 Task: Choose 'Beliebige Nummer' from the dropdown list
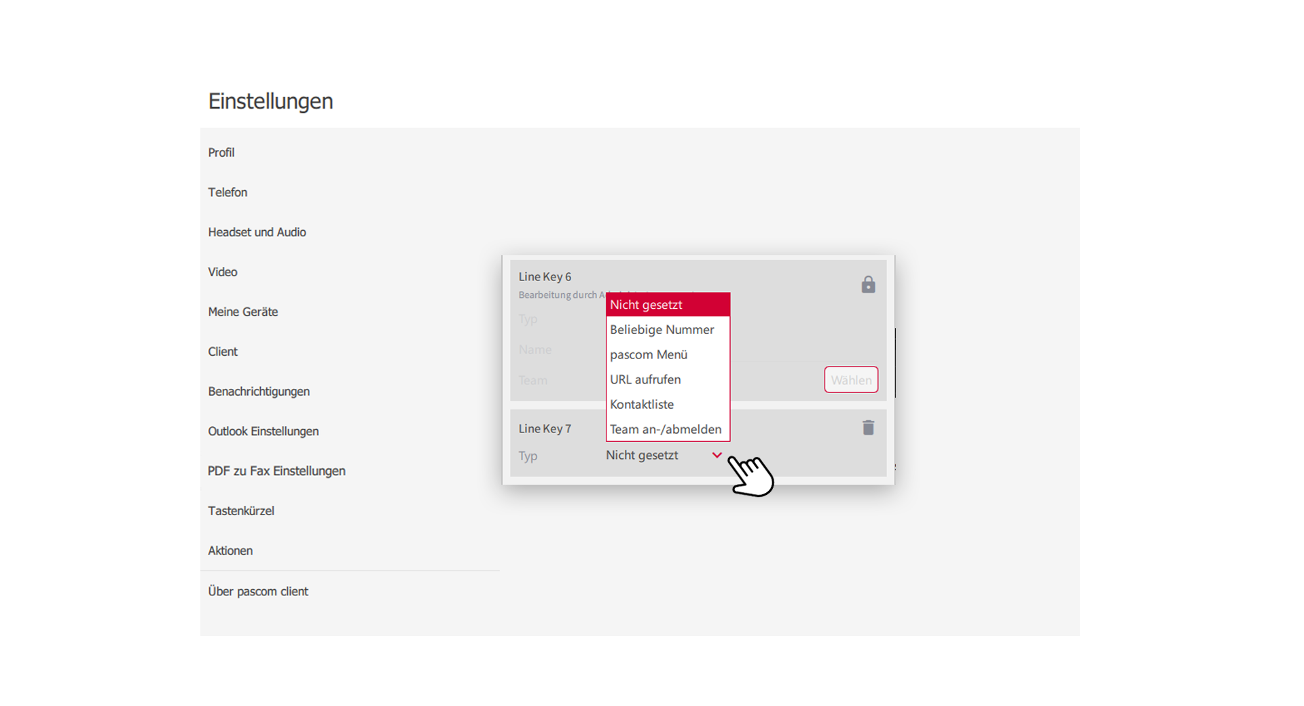tap(668, 330)
